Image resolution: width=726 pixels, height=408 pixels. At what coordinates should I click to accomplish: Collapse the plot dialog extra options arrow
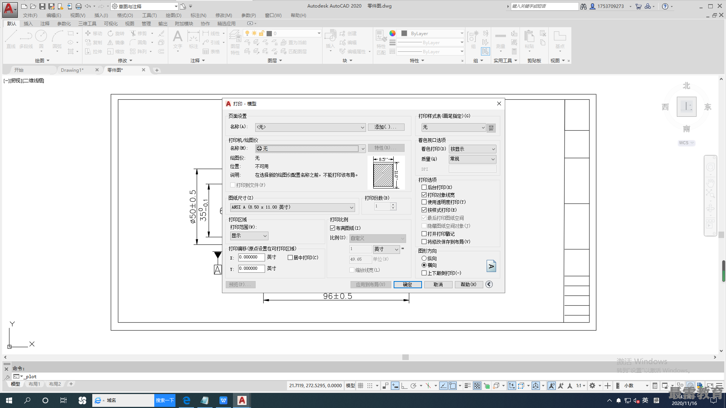pyautogui.click(x=489, y=284)
